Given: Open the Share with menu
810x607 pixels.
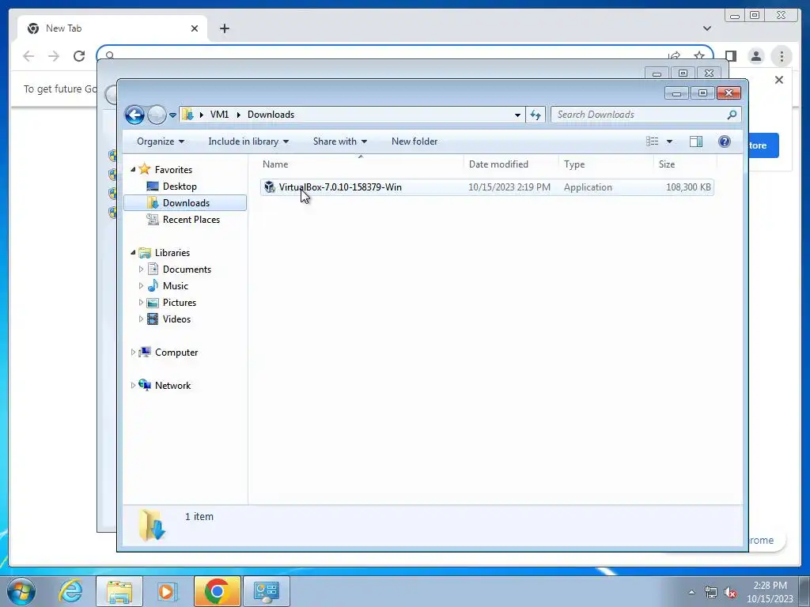Looking at the screenshot, I should click(339, 141).
